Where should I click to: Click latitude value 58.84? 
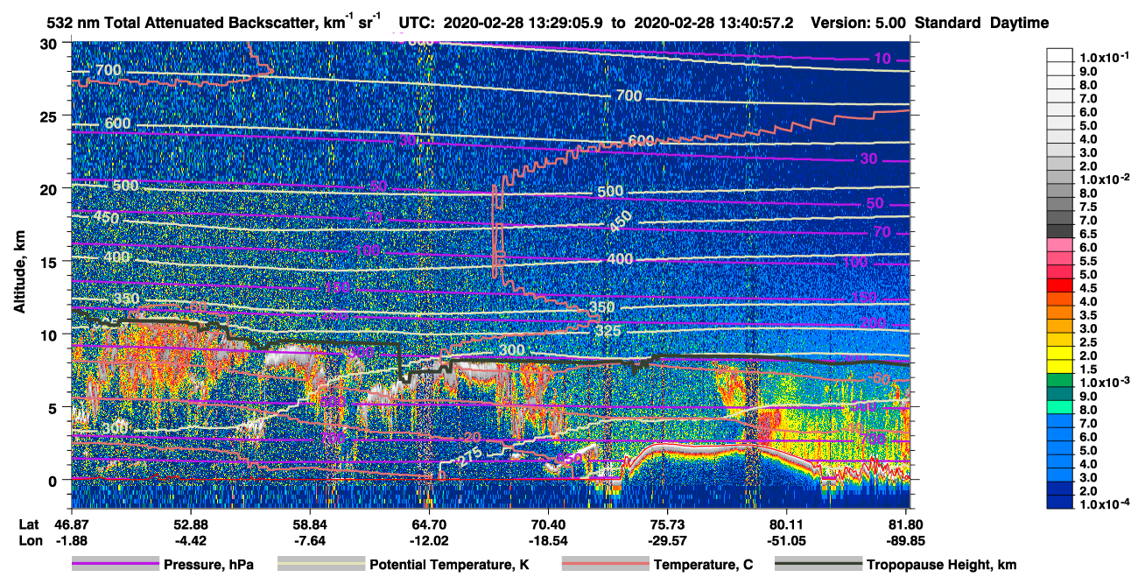[x=310, y=524]
